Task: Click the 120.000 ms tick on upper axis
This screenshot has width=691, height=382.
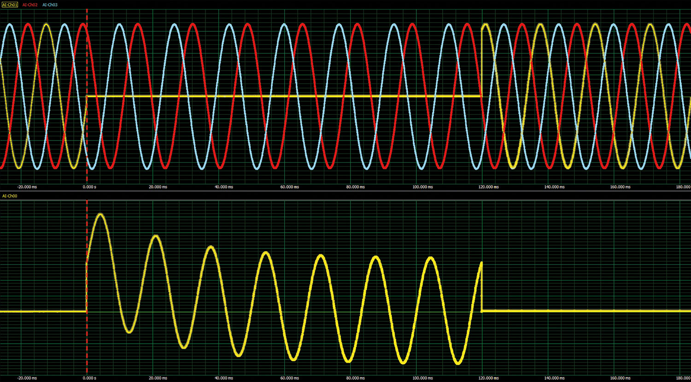Action: point(488,187)
